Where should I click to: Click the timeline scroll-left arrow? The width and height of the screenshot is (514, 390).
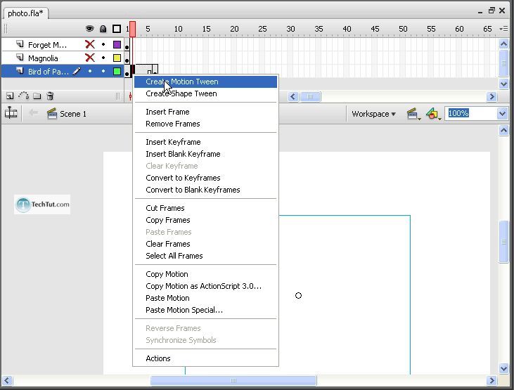click(x=293, y=97)
